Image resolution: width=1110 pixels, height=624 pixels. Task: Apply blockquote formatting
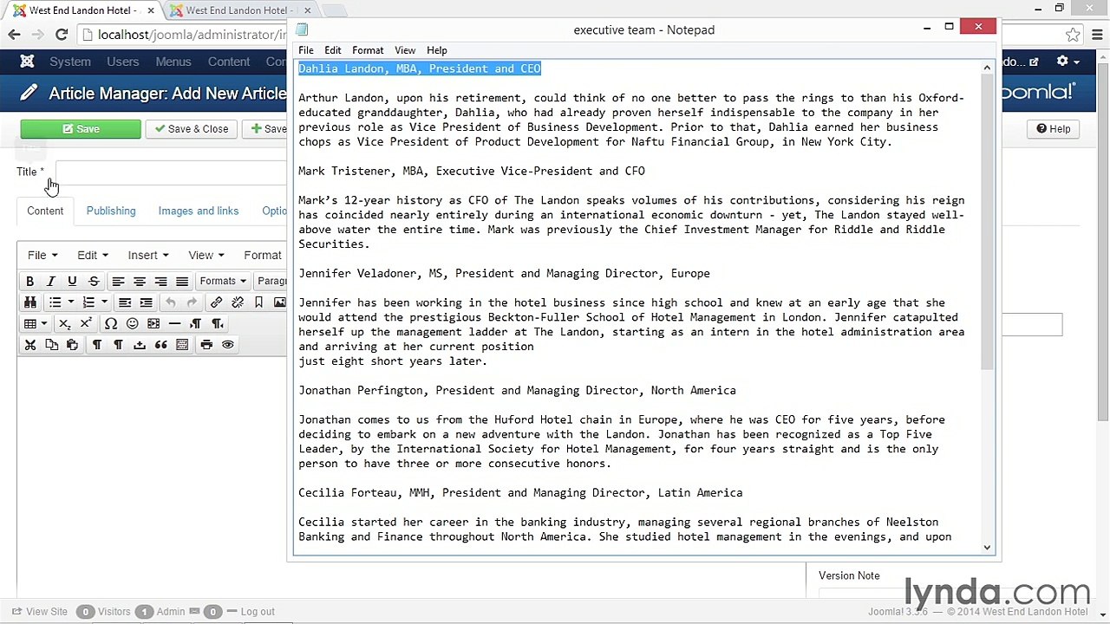[x=160, y=345]
